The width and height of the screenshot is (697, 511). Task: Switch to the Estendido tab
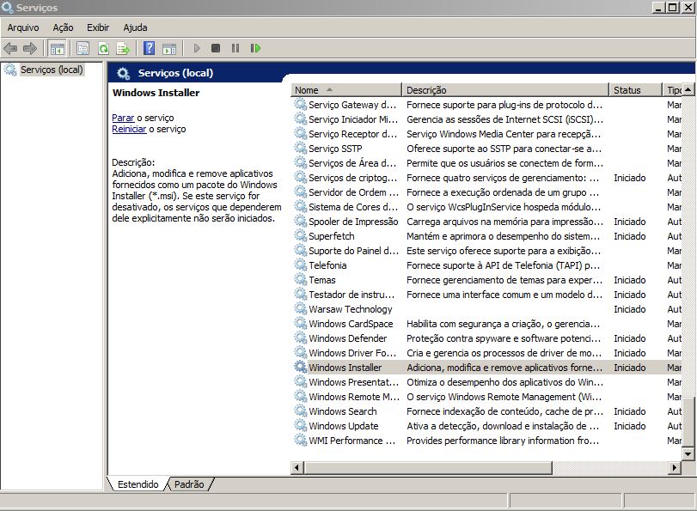tap(138, 484)
